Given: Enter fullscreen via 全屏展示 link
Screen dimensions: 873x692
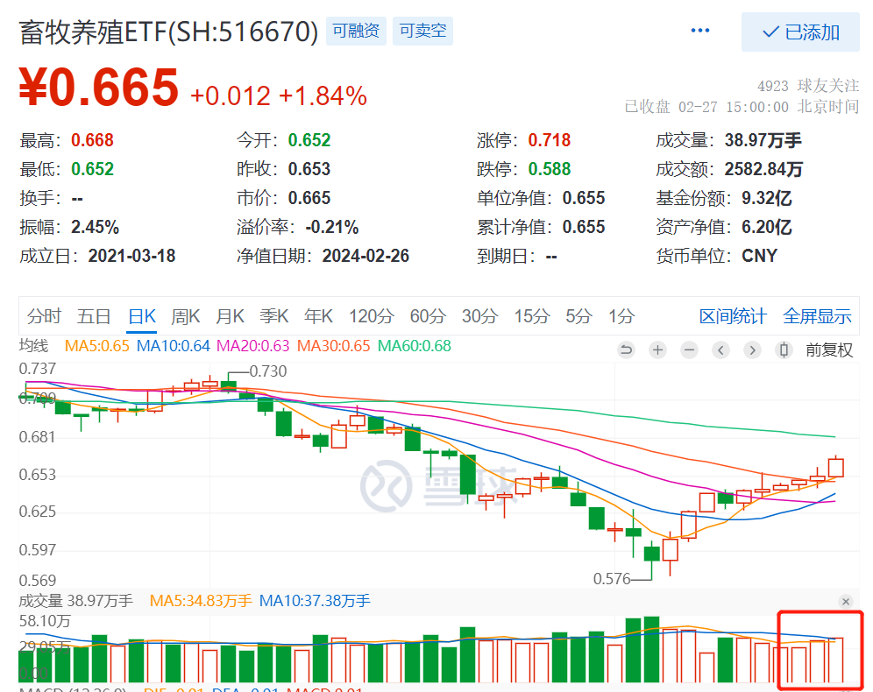Looking at the screenshot, I should click(817, 316).
